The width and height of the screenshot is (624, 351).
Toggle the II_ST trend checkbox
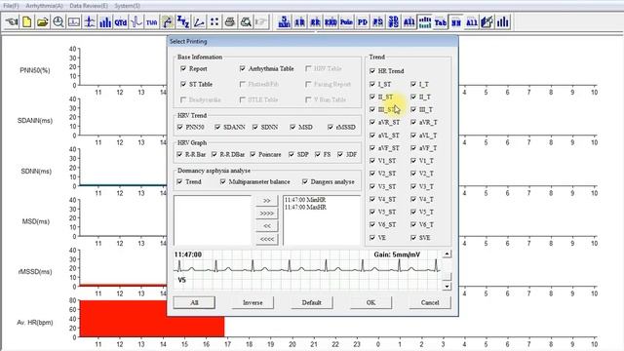click(x=372, y=97)
